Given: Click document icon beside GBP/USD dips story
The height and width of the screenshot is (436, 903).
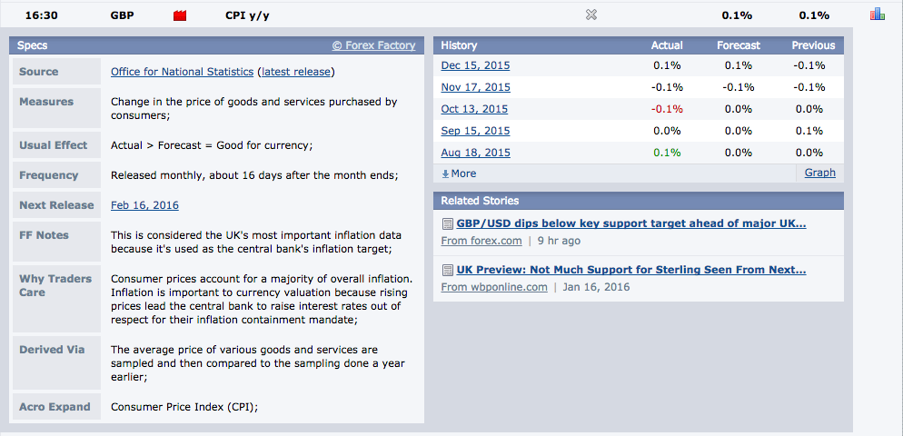Looking at the screenshot, I should coord(447,223).
